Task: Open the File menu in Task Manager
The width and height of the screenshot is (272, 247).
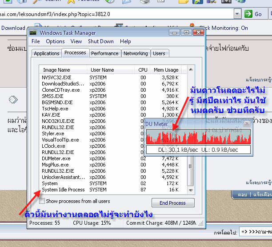Action: (36, 41)
